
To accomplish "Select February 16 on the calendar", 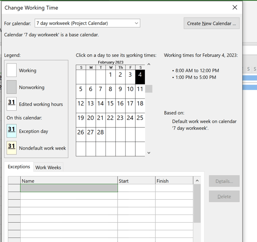I will coord(120,105).
